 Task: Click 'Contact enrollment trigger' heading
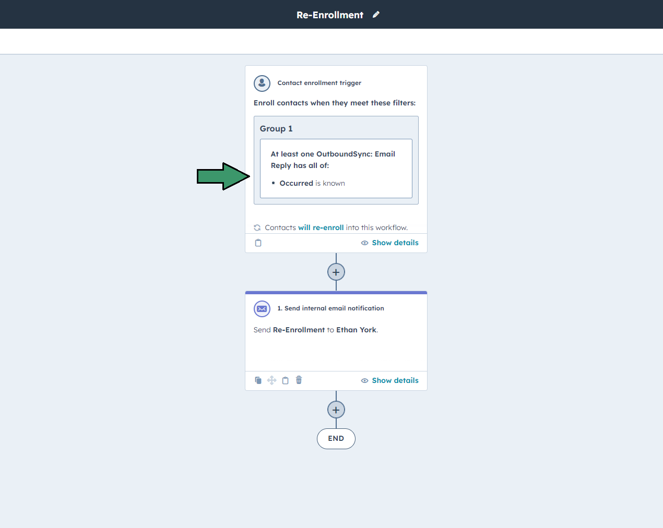tap(319, 83)
